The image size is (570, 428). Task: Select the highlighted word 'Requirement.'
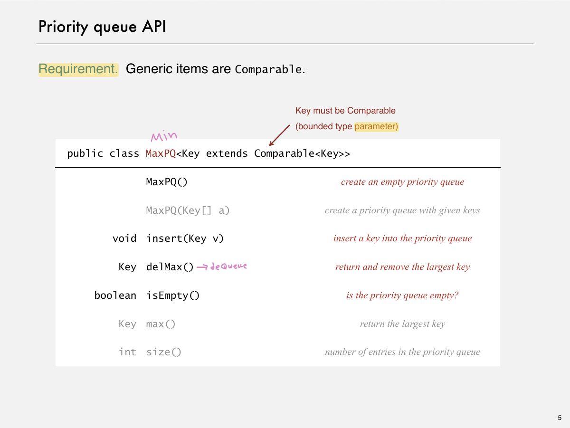pos(78,69)
